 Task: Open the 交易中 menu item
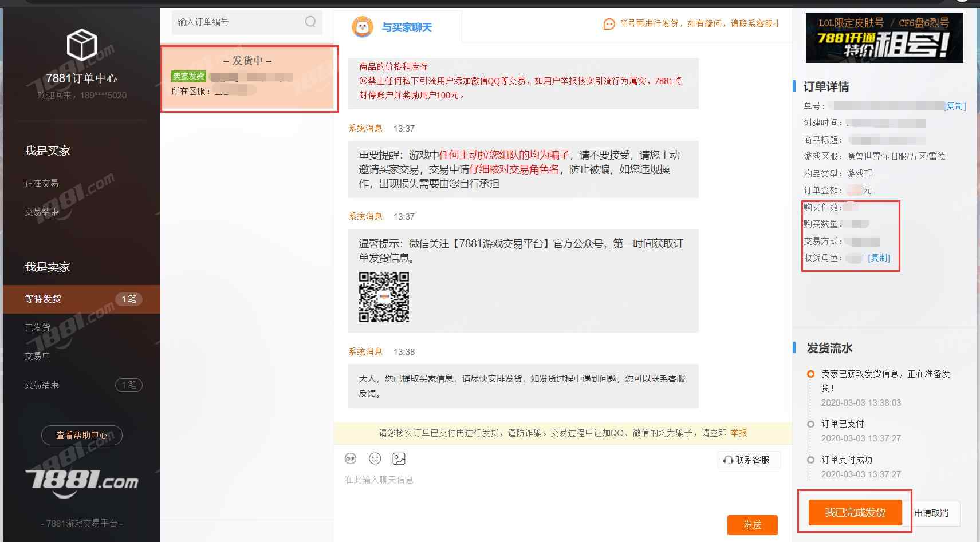(37, 356)
